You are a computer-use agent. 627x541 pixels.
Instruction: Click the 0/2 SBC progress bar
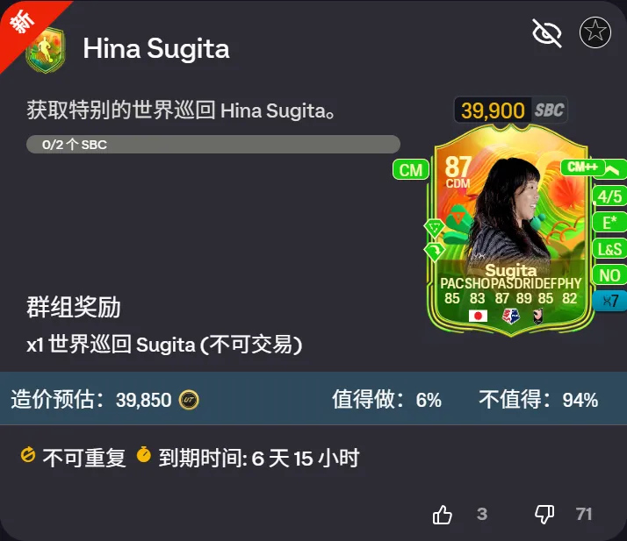213,144
